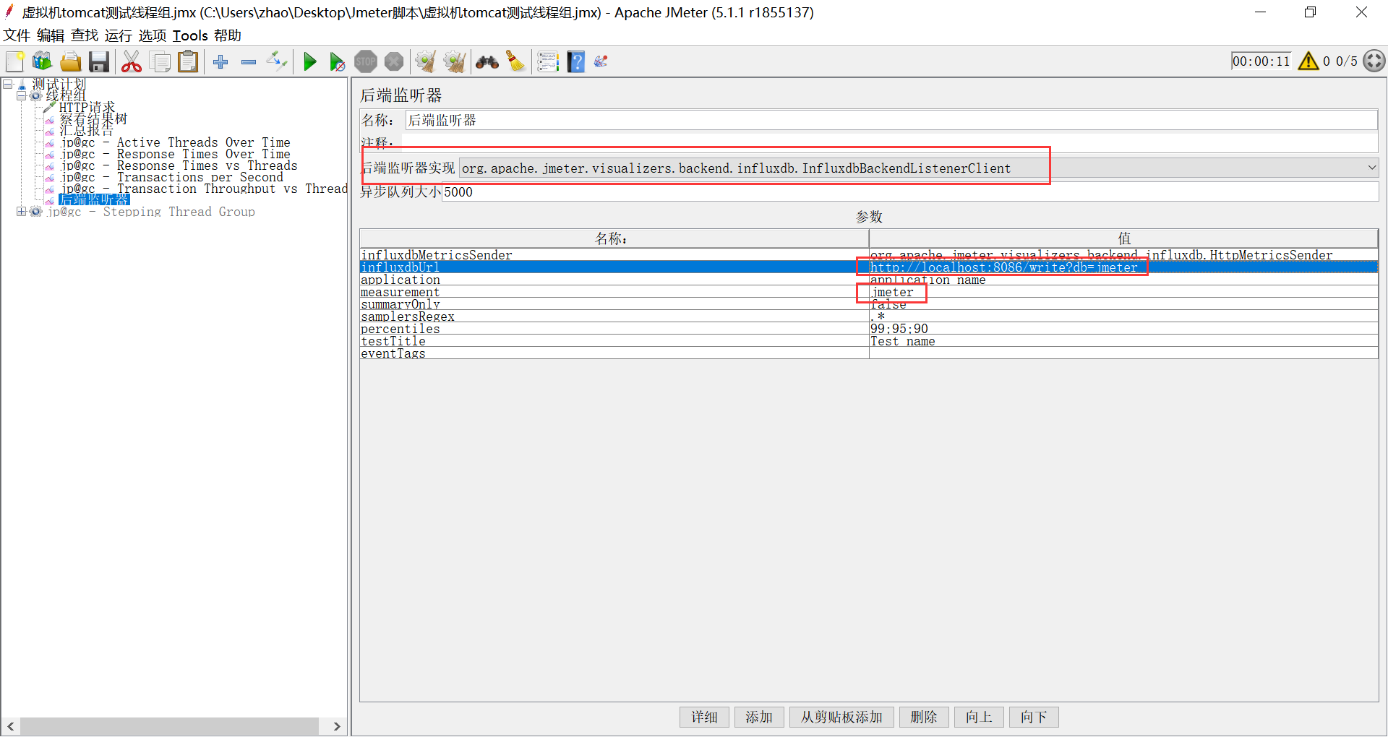Screen dimensions: 1388x737
Task: Click the tree panel horizontal scrollbar thumb
Action: pyautogui.click(x=169, y=726)
